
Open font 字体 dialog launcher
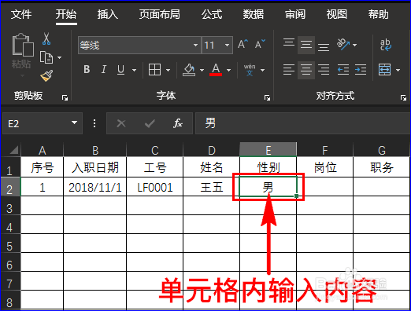point(267,98)
